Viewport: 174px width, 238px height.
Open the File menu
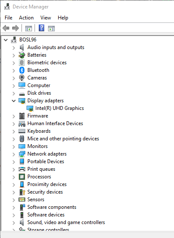8,18
